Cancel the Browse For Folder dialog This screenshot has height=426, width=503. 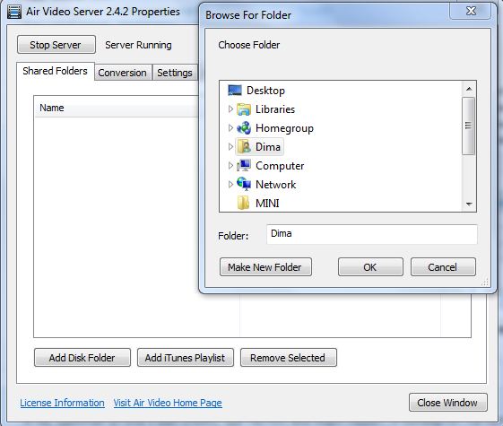443,267
